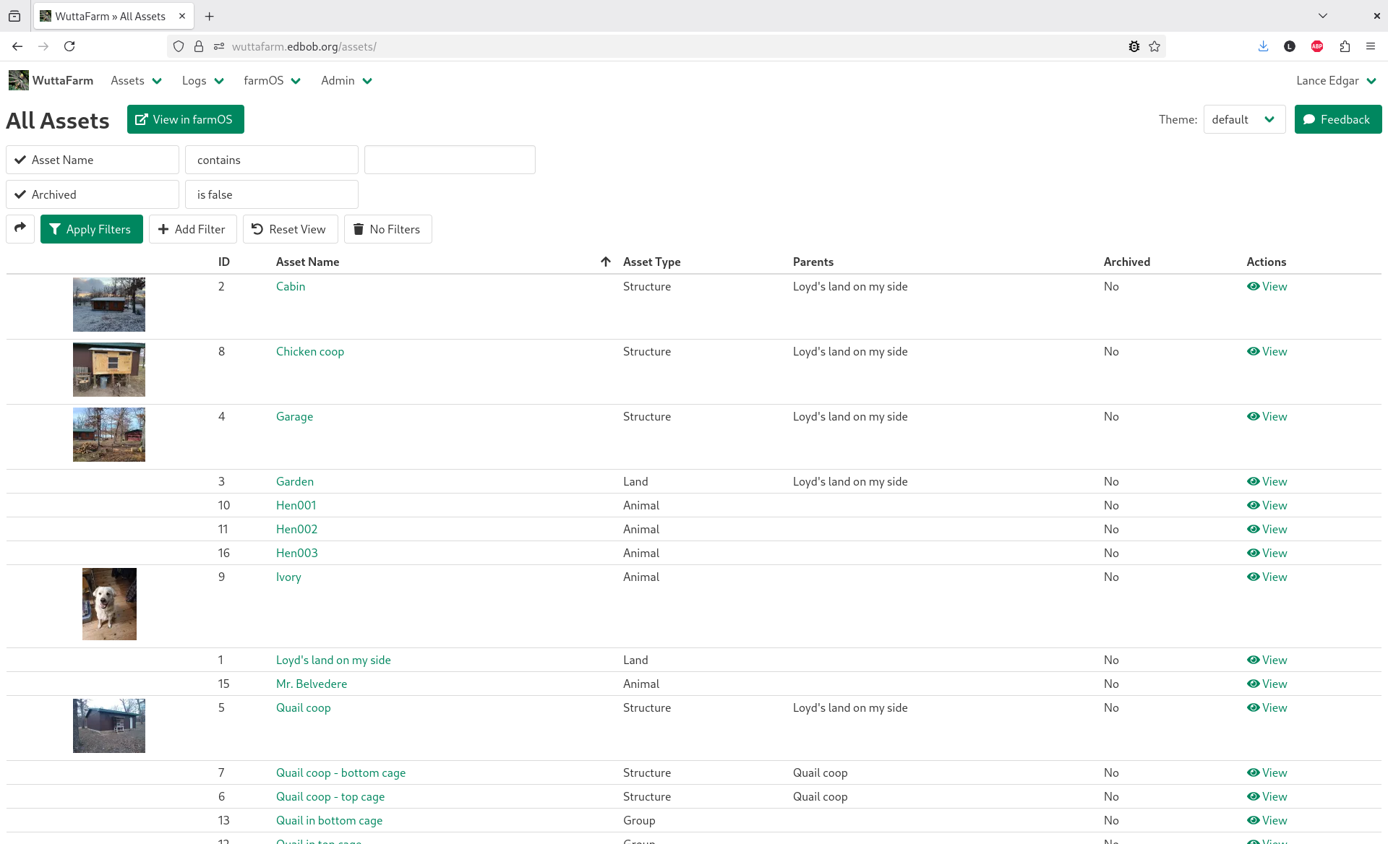
Task: Open the browser Downloads panel
Action: 1263,46
